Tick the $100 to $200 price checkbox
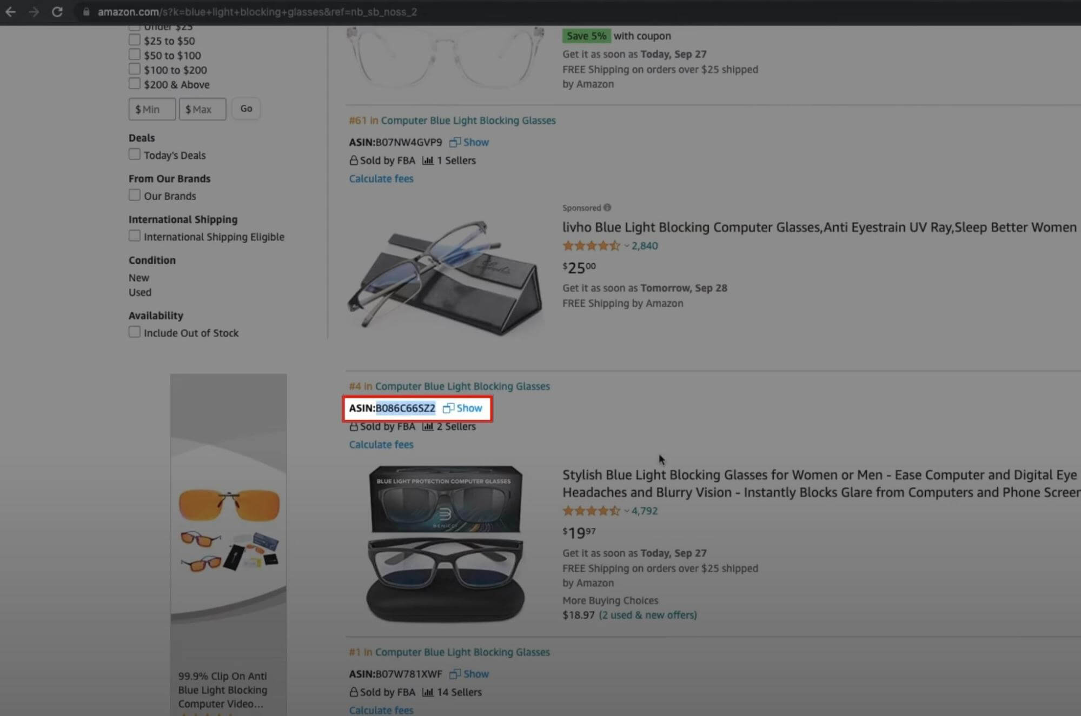 [135, 69]
